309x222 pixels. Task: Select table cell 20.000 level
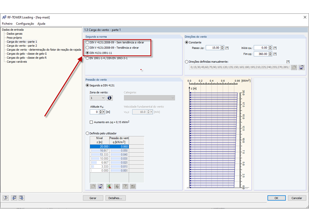click(100, 146)
